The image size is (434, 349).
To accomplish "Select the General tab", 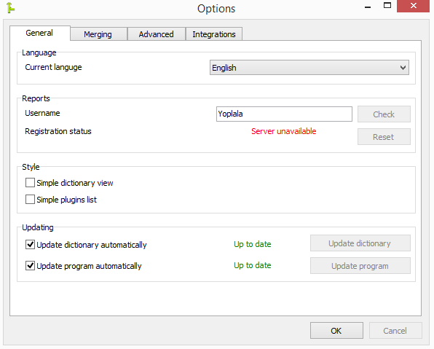I will pos(39,33).
